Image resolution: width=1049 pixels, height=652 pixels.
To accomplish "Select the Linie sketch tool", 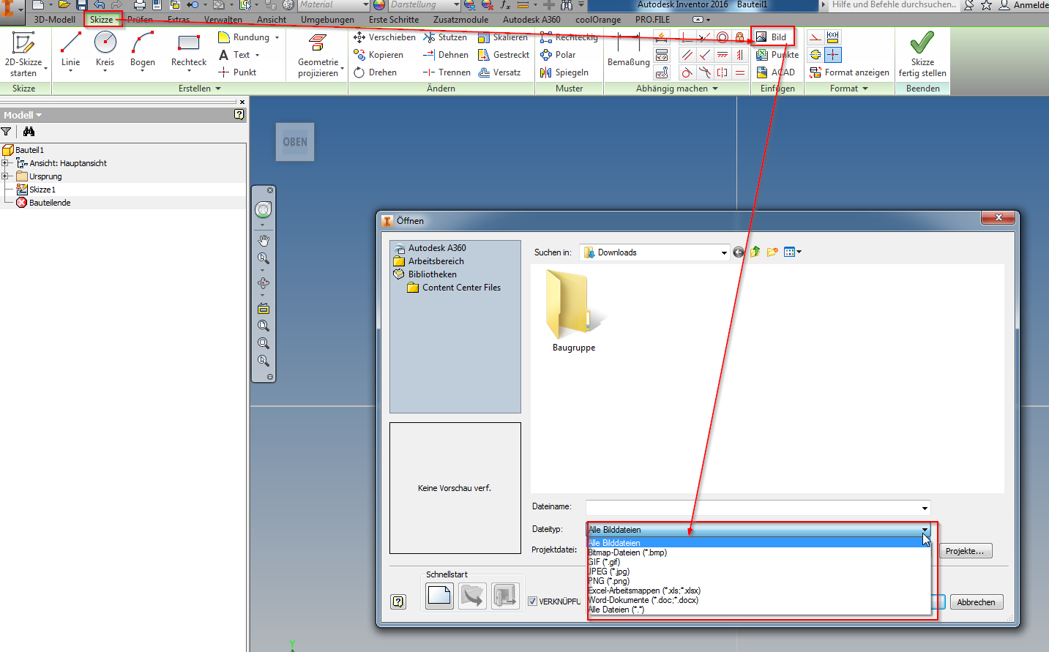I will (71, 50).
